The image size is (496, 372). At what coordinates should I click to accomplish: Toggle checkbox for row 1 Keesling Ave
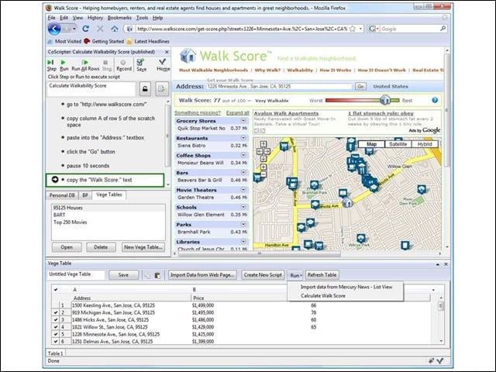pyautogui.click(x=56, y=305)
